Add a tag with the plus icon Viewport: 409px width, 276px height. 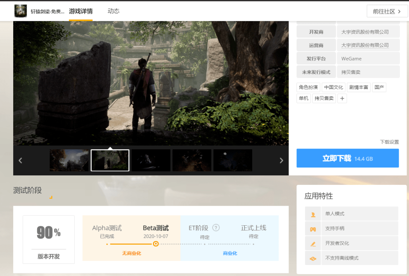tap(342, 98)
